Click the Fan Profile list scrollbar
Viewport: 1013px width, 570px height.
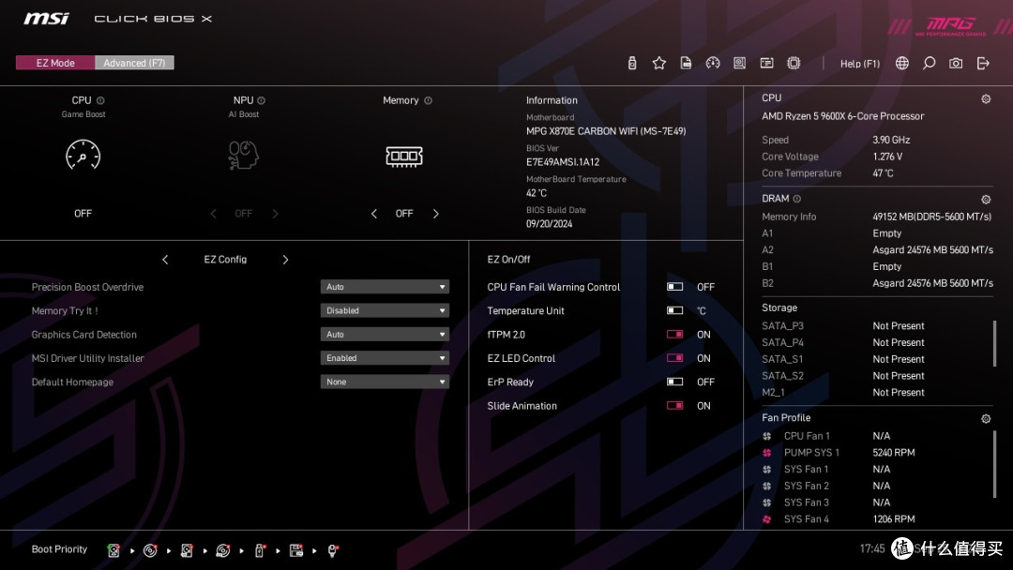(995, 463)
